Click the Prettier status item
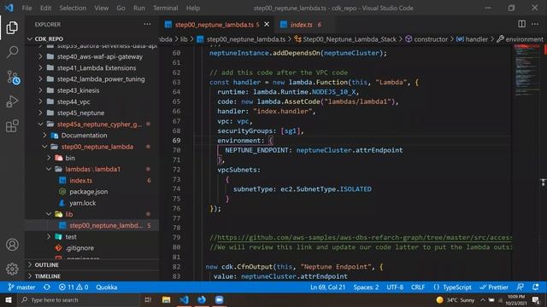Viewport: 547px width, 307px height. (494, 287)
